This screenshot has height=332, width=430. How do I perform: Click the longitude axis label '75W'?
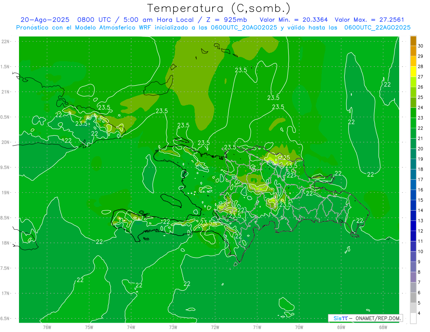pos(89,327)
